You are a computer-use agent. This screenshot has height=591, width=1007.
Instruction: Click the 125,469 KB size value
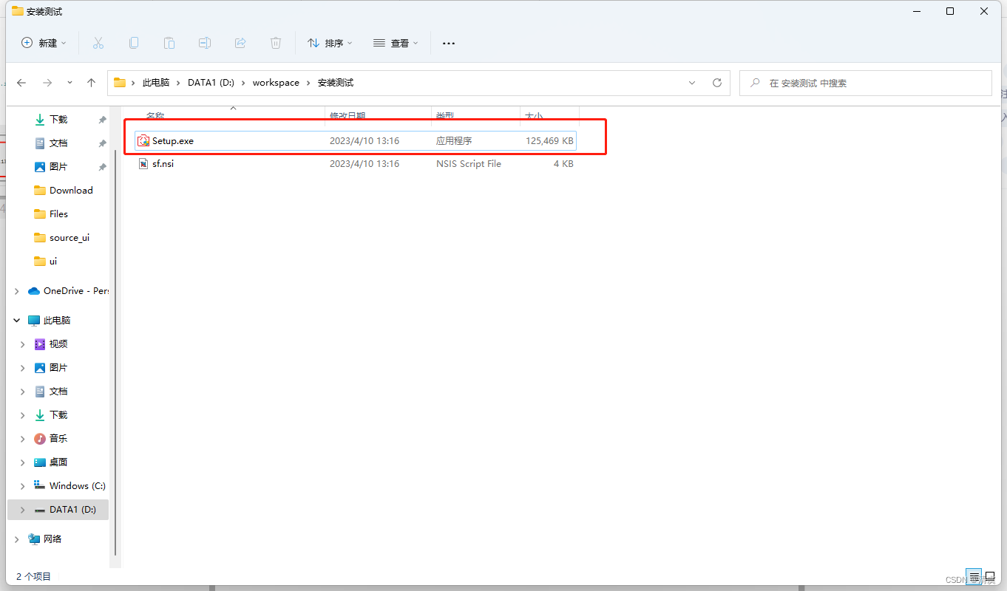549,140
